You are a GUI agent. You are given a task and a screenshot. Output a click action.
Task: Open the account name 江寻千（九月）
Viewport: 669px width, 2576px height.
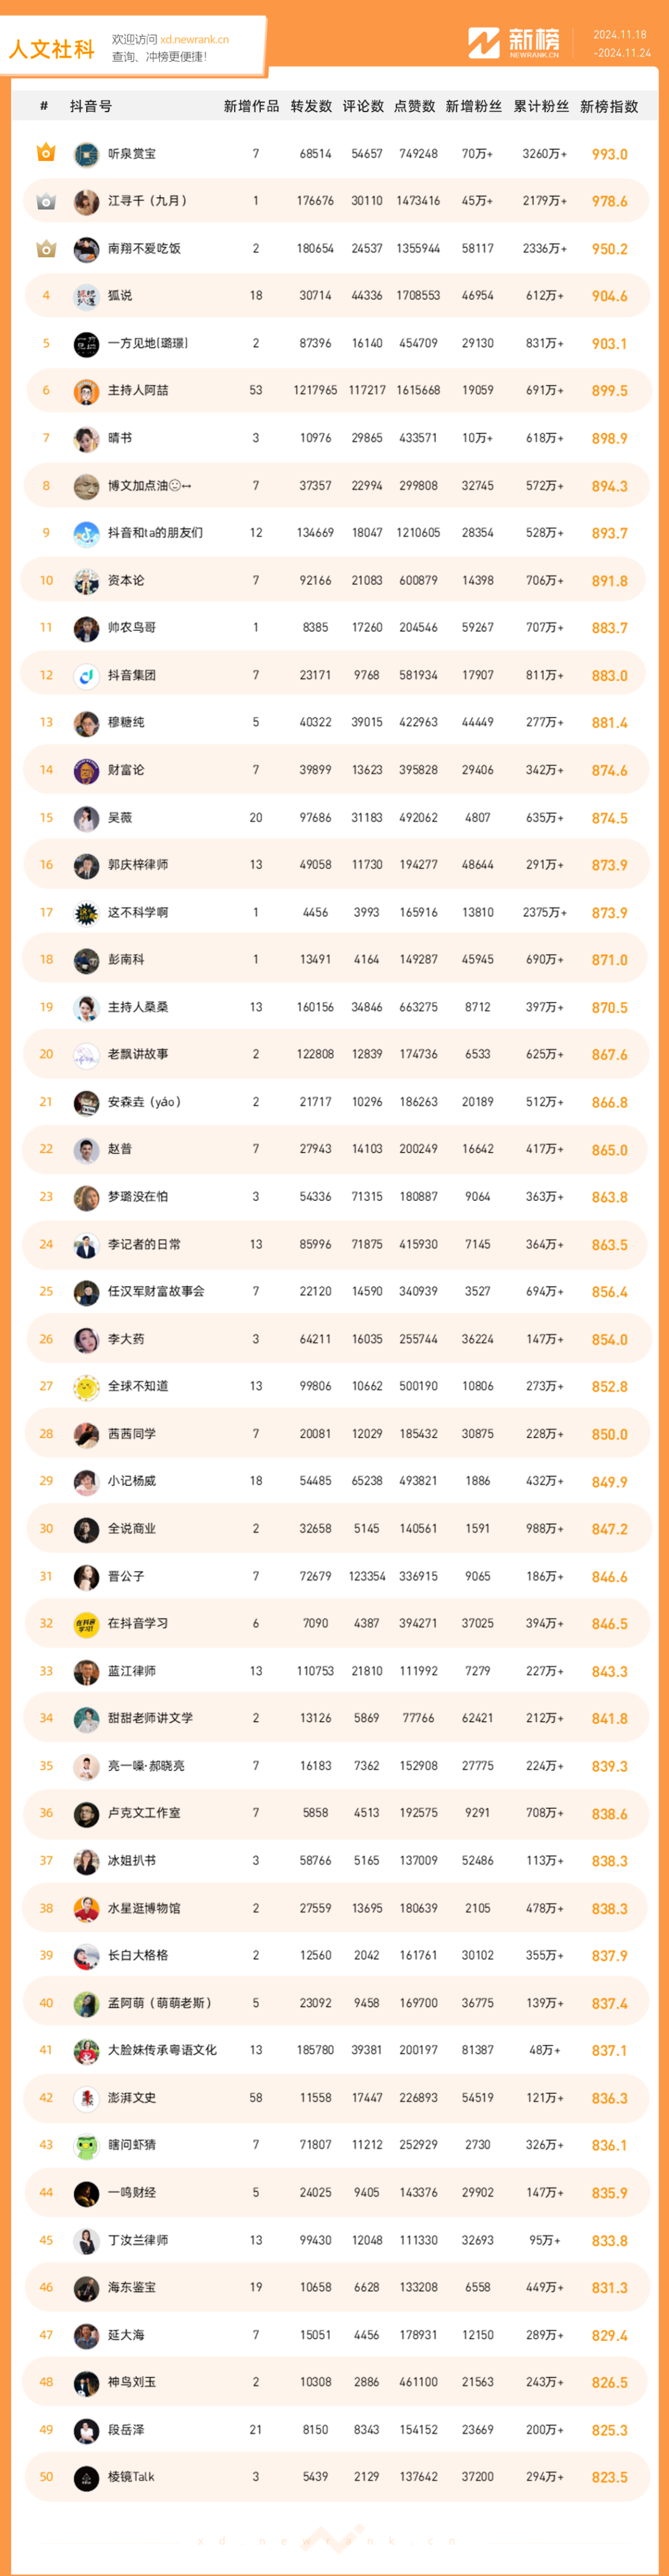(x=147, y=201)
